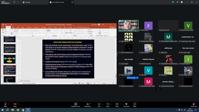Click Ask to unmute button
This screenshot has width=199, height=112.
(131, 78)
